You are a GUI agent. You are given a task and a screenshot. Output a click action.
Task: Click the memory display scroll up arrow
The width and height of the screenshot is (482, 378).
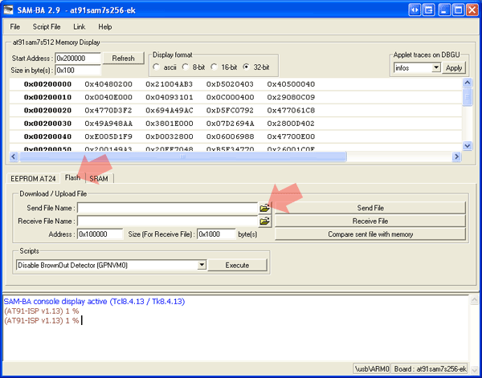coord(468,83)
